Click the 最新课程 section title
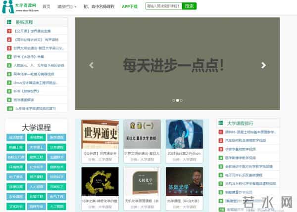The height and width of the screenshot is (212, 297). [24, 22]
